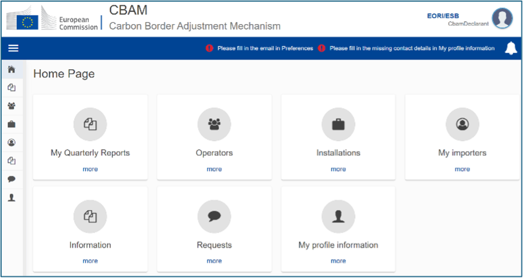Open the hamburger navigation menu
This screenshot has height=280, width=525.
click(x=13, y=48)
